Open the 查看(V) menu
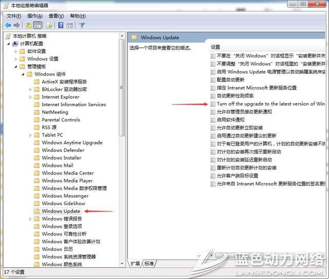The width and height of the screenshot is (329, 279). point(56,16)
